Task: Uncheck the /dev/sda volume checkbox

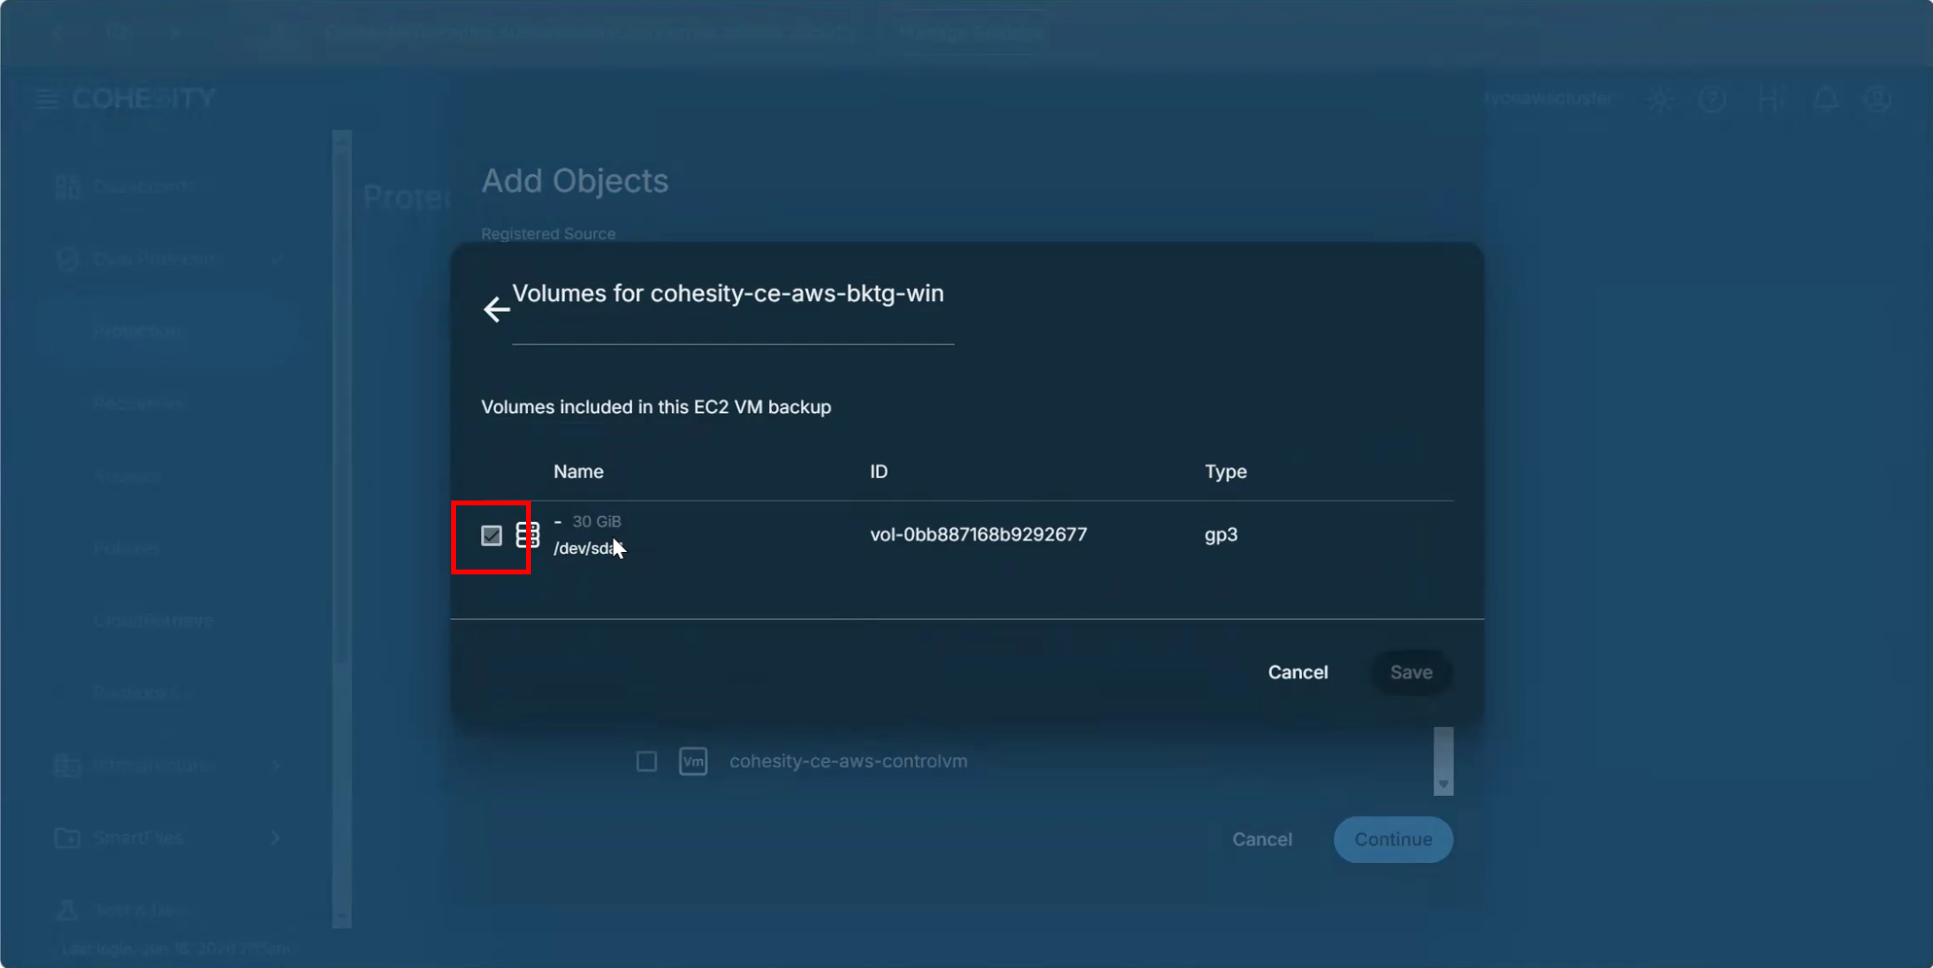Action: coord(491,536)
